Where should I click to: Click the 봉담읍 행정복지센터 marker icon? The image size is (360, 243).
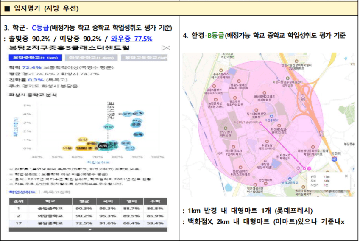[x=265, y=161]
